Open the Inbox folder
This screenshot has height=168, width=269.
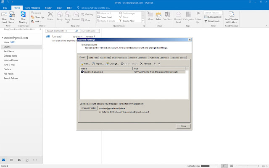pos(6,42)
